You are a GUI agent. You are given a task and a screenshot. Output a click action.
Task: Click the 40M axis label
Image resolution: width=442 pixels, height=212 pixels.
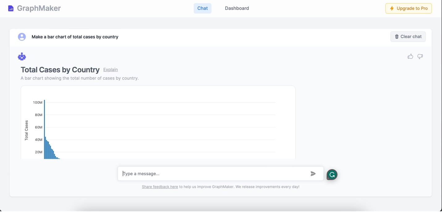(x=39, y=139)
